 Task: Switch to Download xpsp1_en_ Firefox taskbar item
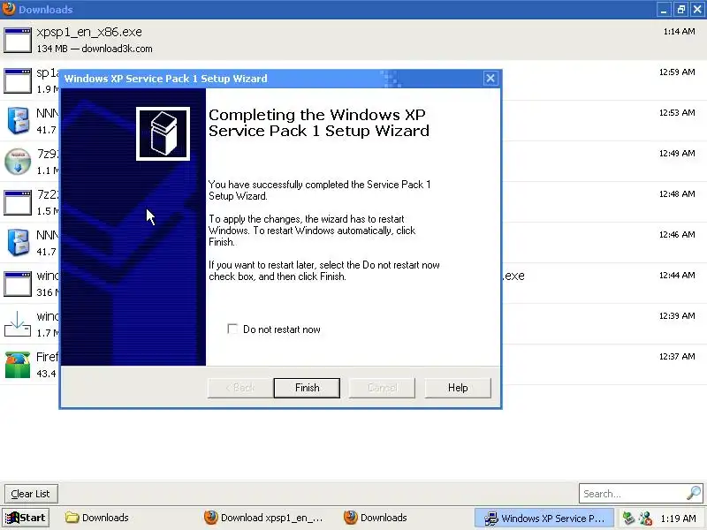[263, 518]
